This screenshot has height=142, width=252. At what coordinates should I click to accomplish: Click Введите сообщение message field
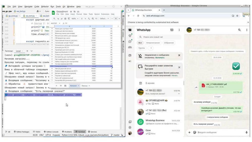click(x=220, y=132)
